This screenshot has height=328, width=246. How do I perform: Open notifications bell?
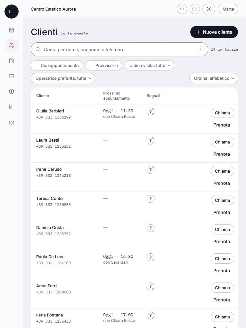pyautogui.click(x=182, y=9)
